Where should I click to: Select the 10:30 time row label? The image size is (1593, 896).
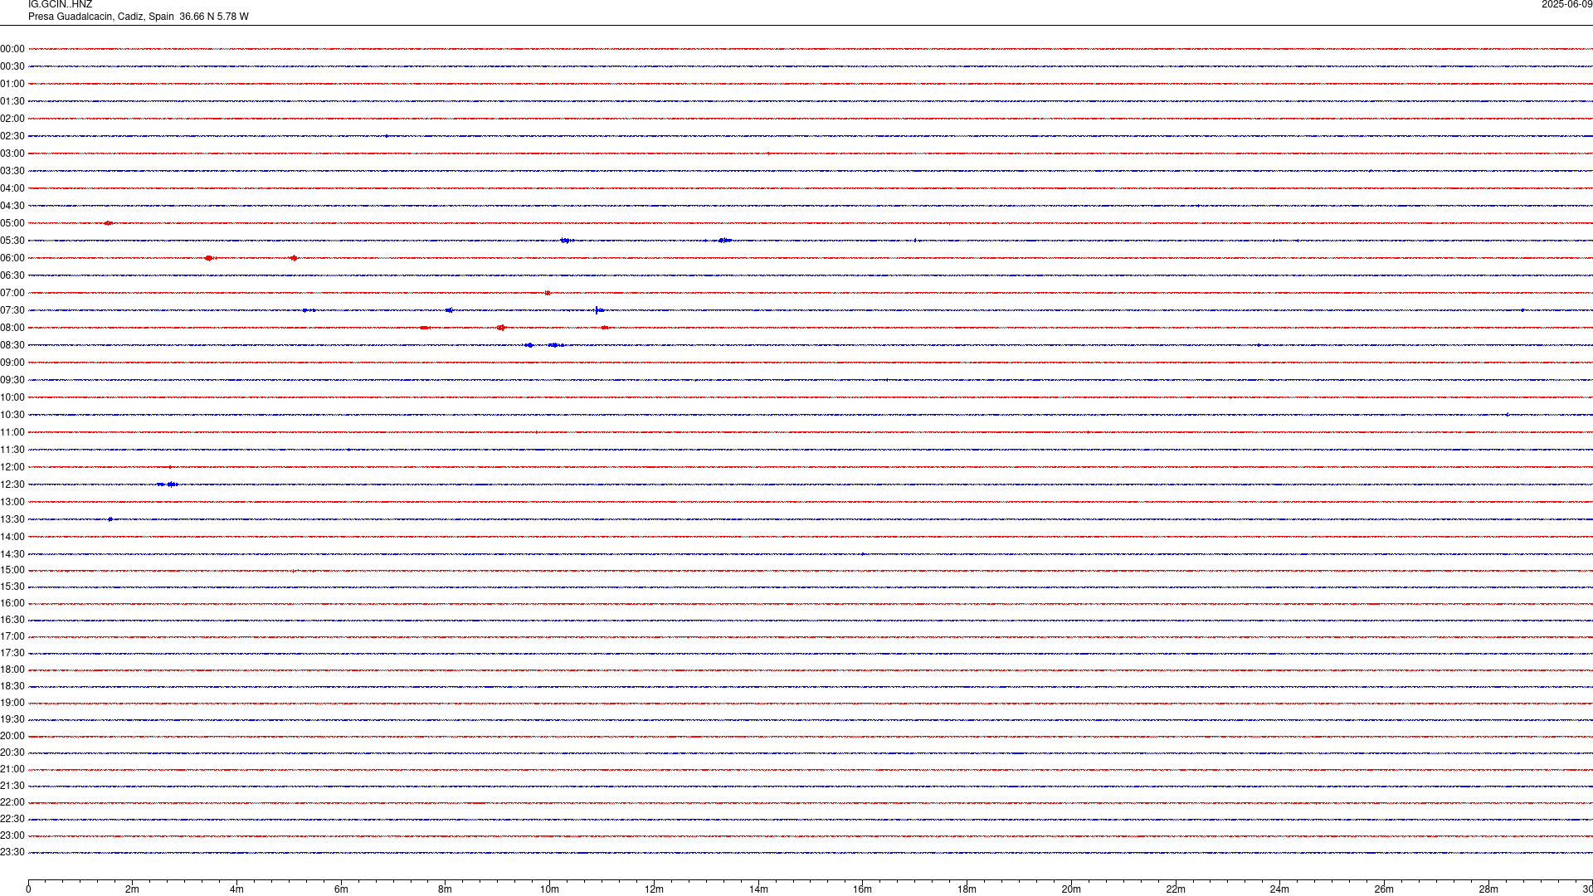12,415
